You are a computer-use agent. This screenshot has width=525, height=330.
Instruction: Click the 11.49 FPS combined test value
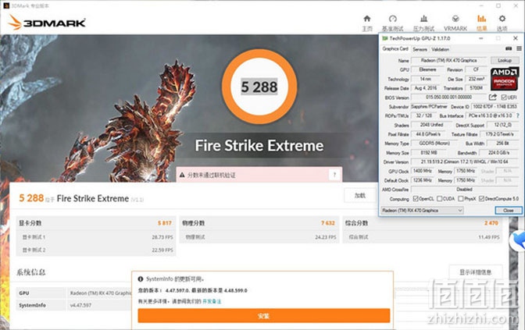point(489,237)
